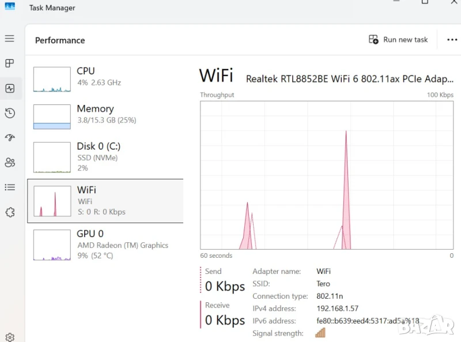Open the Users page icon
The image size is (461, 342).
coord(10,163)
